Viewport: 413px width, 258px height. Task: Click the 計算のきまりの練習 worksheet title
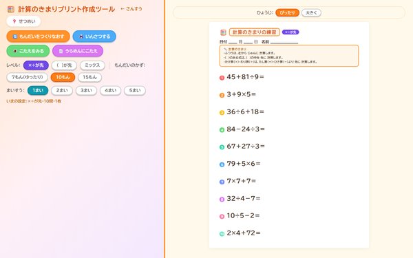coord(255,32)
